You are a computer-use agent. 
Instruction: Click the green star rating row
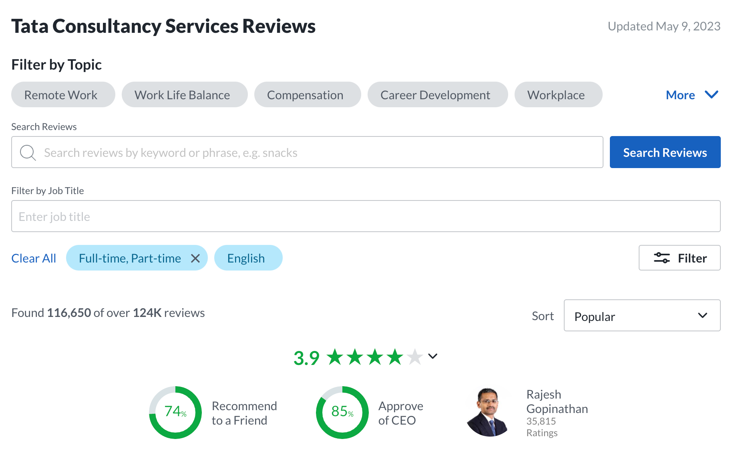click(x=374, y=357)
